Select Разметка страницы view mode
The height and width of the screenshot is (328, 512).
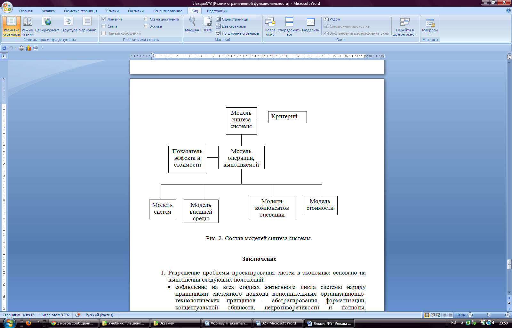[12, 26]
